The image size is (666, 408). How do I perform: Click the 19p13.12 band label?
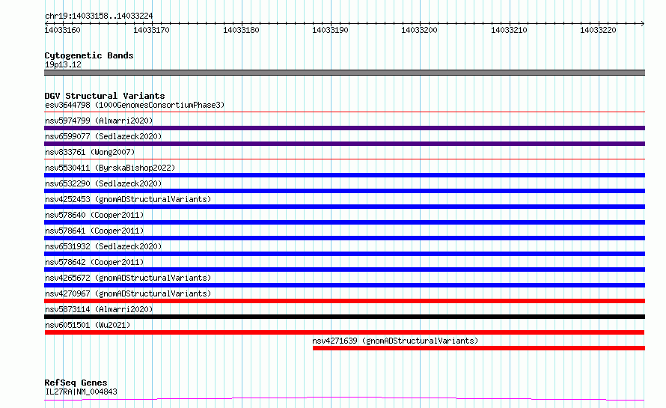(63, 64)
